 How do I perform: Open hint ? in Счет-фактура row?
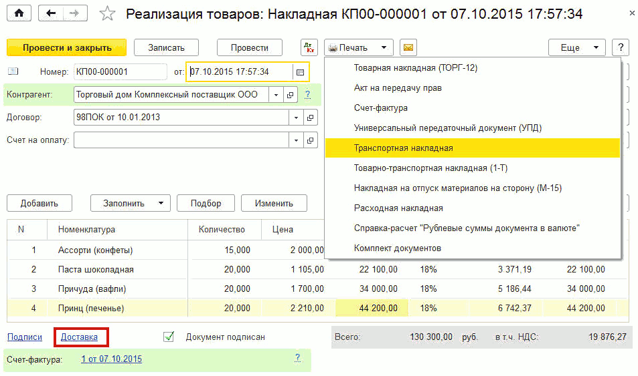[x=298, y=358]
